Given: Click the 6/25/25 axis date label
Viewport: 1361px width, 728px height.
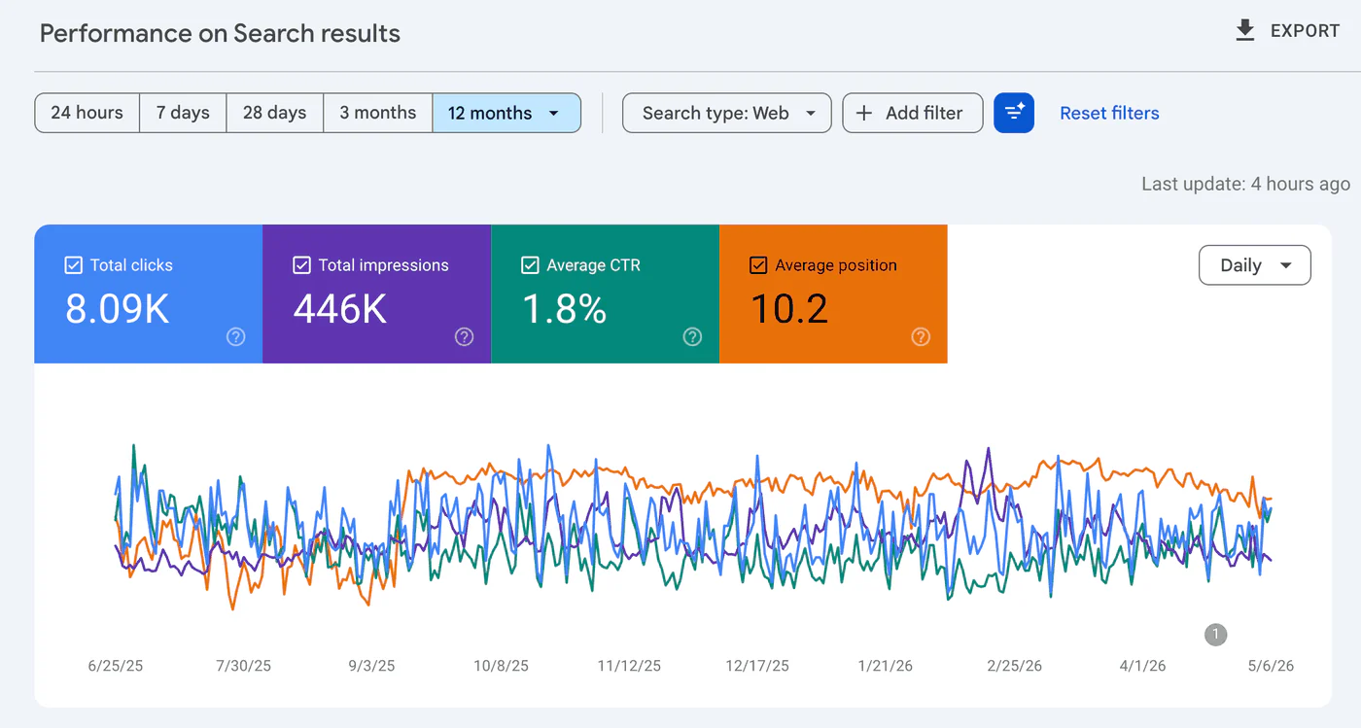Looking at the screenshot, I should click(116, 666).
